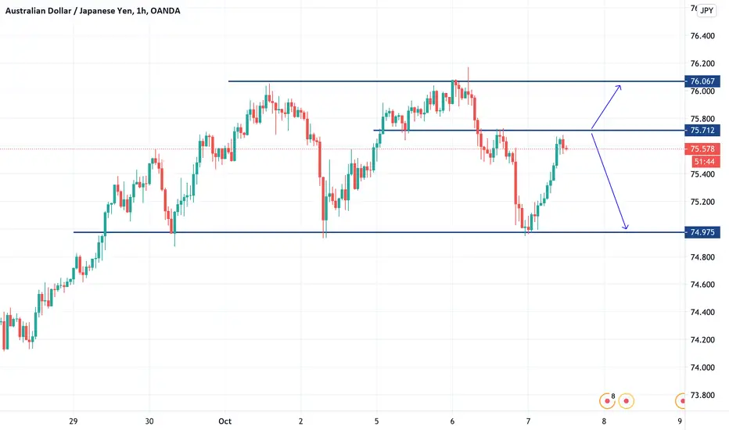Viewport: 729px width, 430px height.
Task: Open the second economic event circle icon
Action: click(x=627, y=401)
